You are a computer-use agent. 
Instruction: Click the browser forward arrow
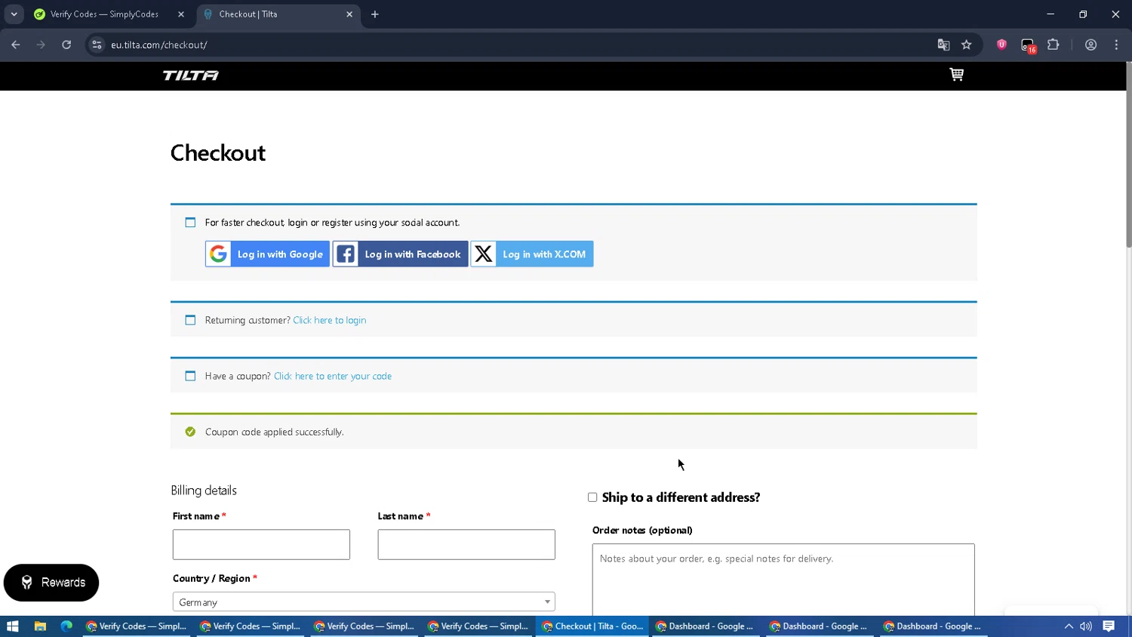(x=41, y=45)
